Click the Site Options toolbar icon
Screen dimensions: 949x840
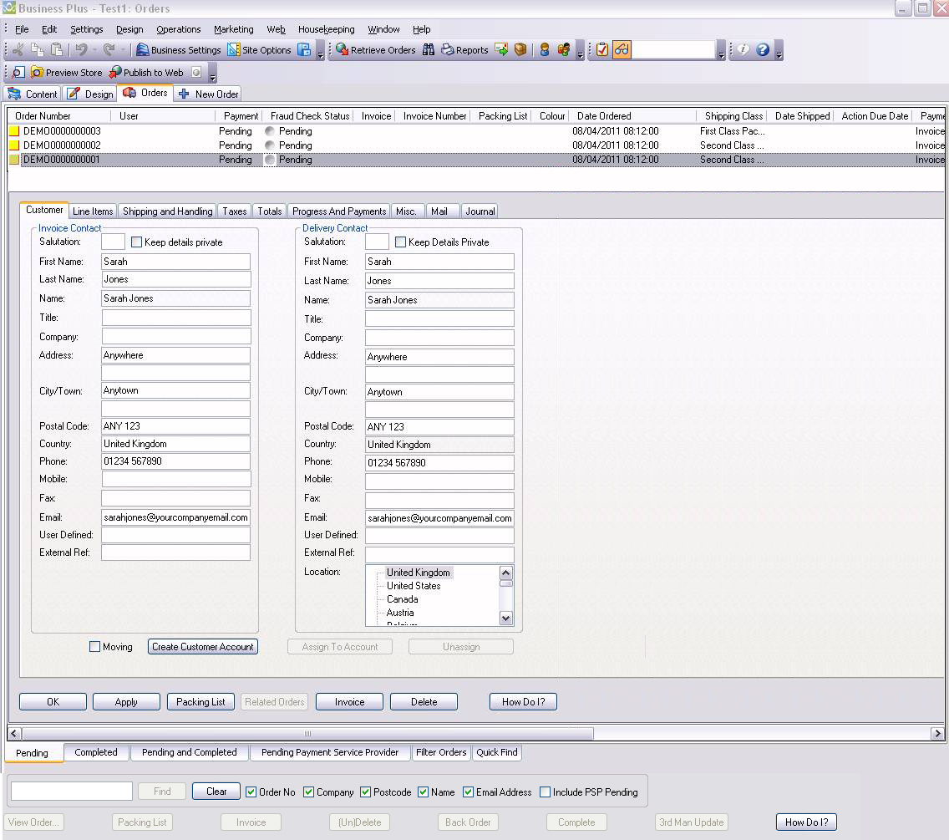pyautogui.click(x=234, y=50)
